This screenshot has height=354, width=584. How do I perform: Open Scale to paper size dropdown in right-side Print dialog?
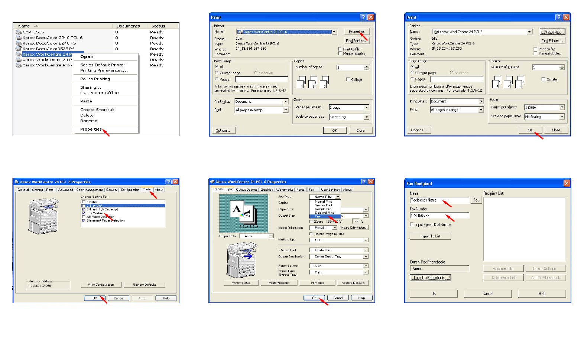click(x=562, y=117)
